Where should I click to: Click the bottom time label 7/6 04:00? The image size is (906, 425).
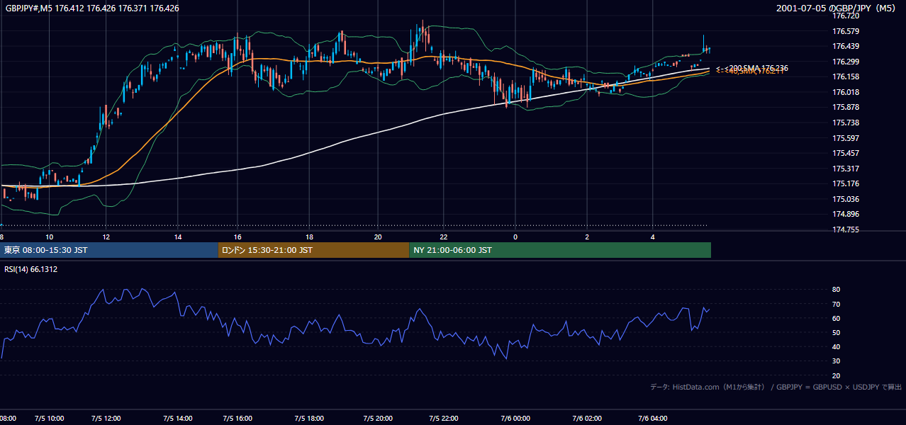652,419
